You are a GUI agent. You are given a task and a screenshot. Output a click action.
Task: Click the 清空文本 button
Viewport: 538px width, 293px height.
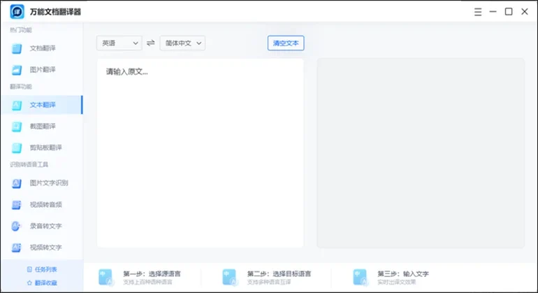click(x=286, y=43)
